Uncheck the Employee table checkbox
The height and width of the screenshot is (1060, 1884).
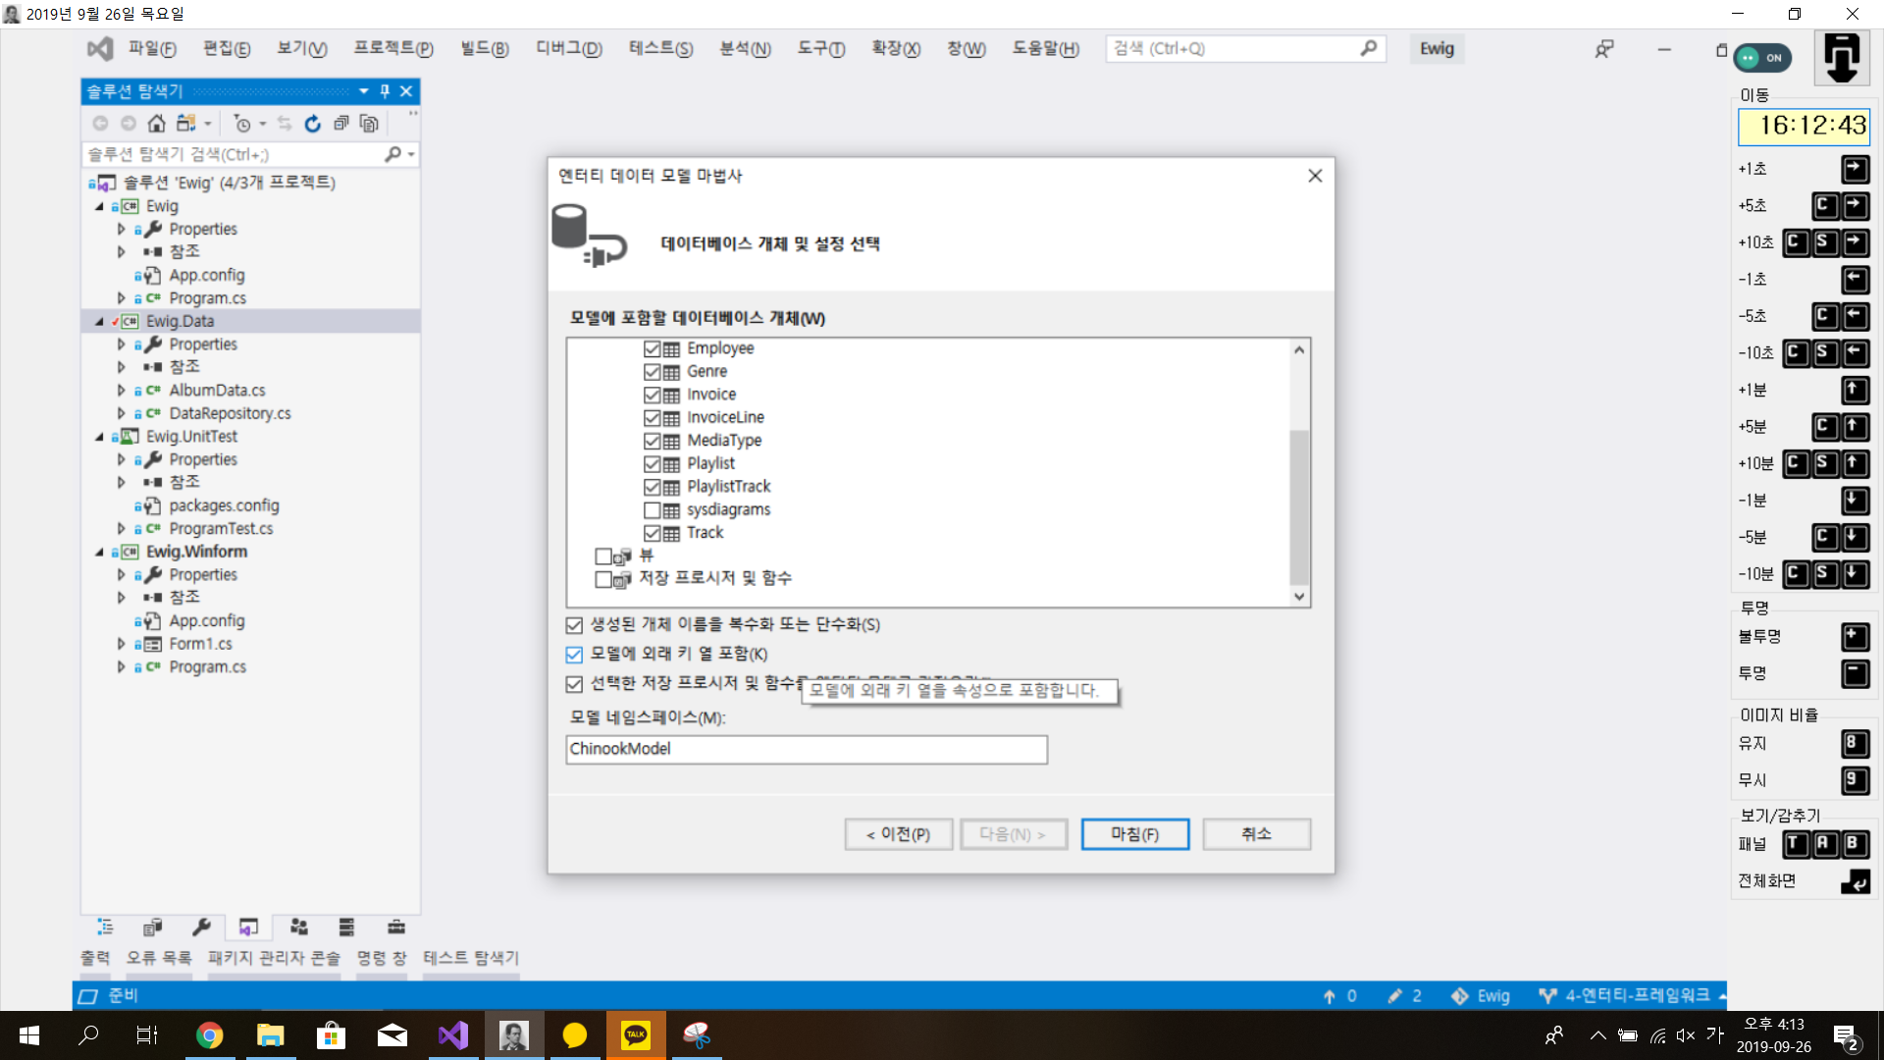pyautogui.click(x=652, y=349)
